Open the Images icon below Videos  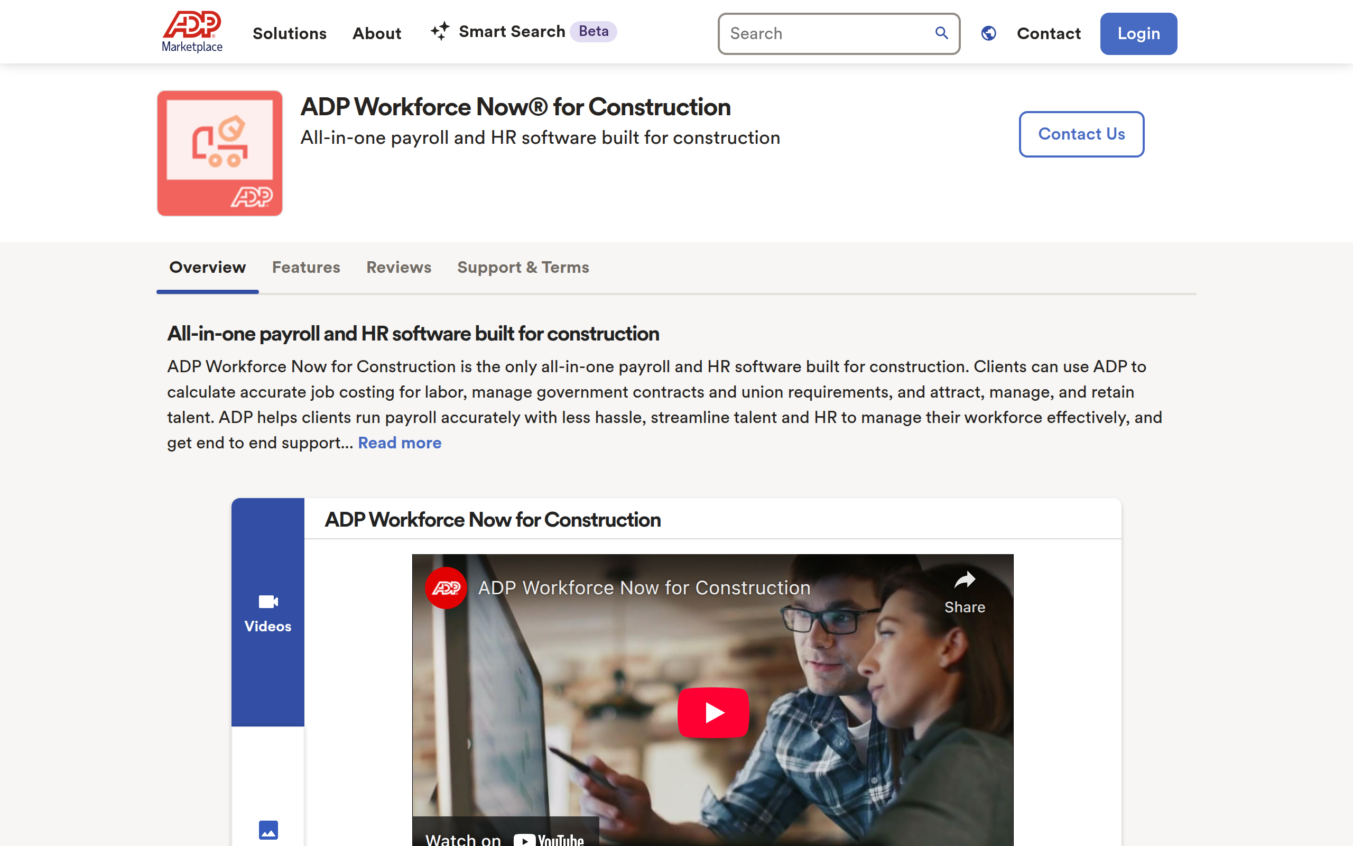(x=268, y=830)
